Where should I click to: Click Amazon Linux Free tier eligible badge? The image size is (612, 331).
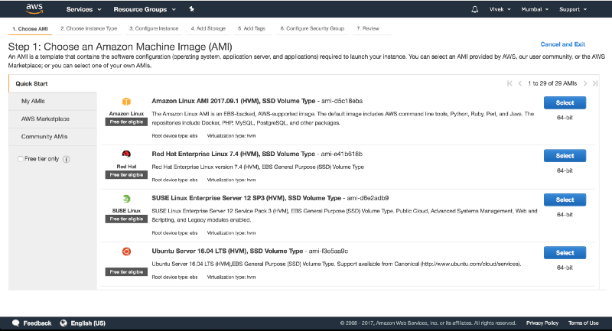pyautogui.click(x=126, y=122)
